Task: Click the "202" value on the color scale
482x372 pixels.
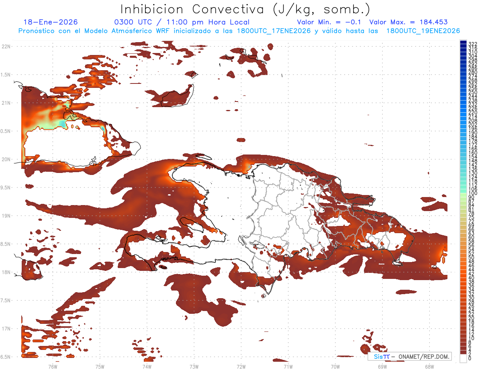Action: (473, 124)
